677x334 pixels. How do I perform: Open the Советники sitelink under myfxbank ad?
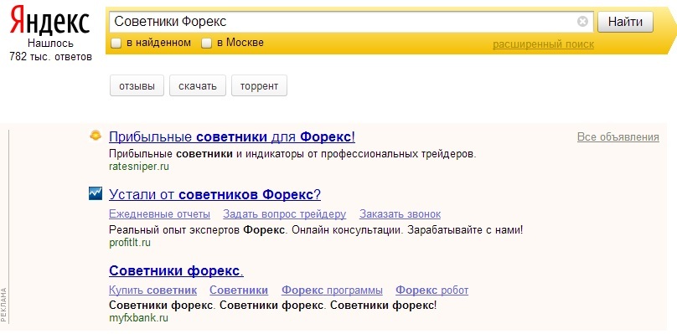tap(239, 290)
